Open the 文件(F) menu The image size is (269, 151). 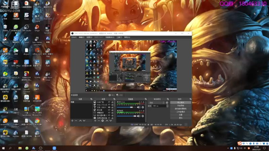[74, 37]
